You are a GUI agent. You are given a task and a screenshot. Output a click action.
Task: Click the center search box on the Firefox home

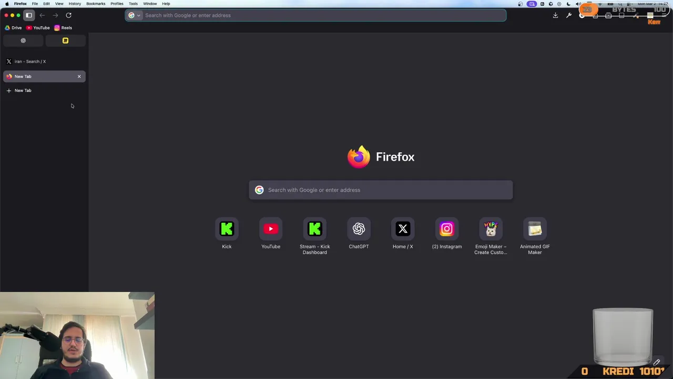pyautogui.click(x=381, y=190)
